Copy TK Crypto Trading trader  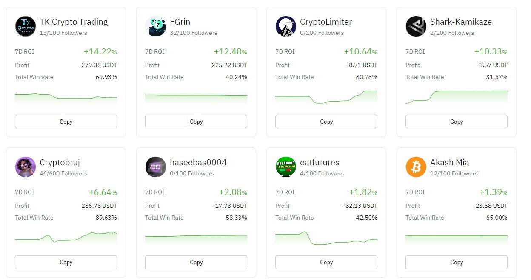[66, 122]
